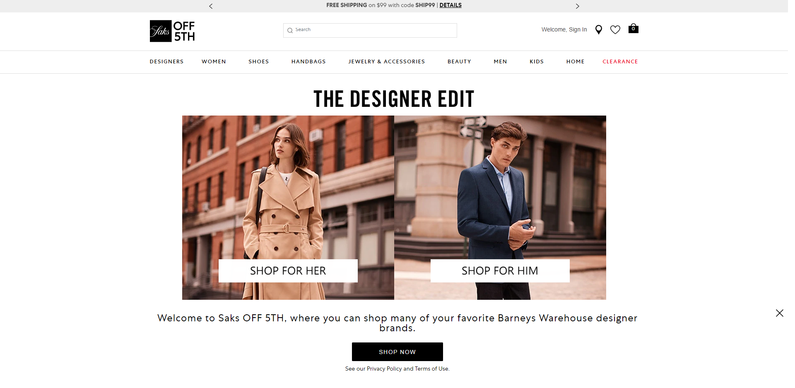The image size is (795, 388).
Task: Open the Designers menu
Action: pos(166,62)
